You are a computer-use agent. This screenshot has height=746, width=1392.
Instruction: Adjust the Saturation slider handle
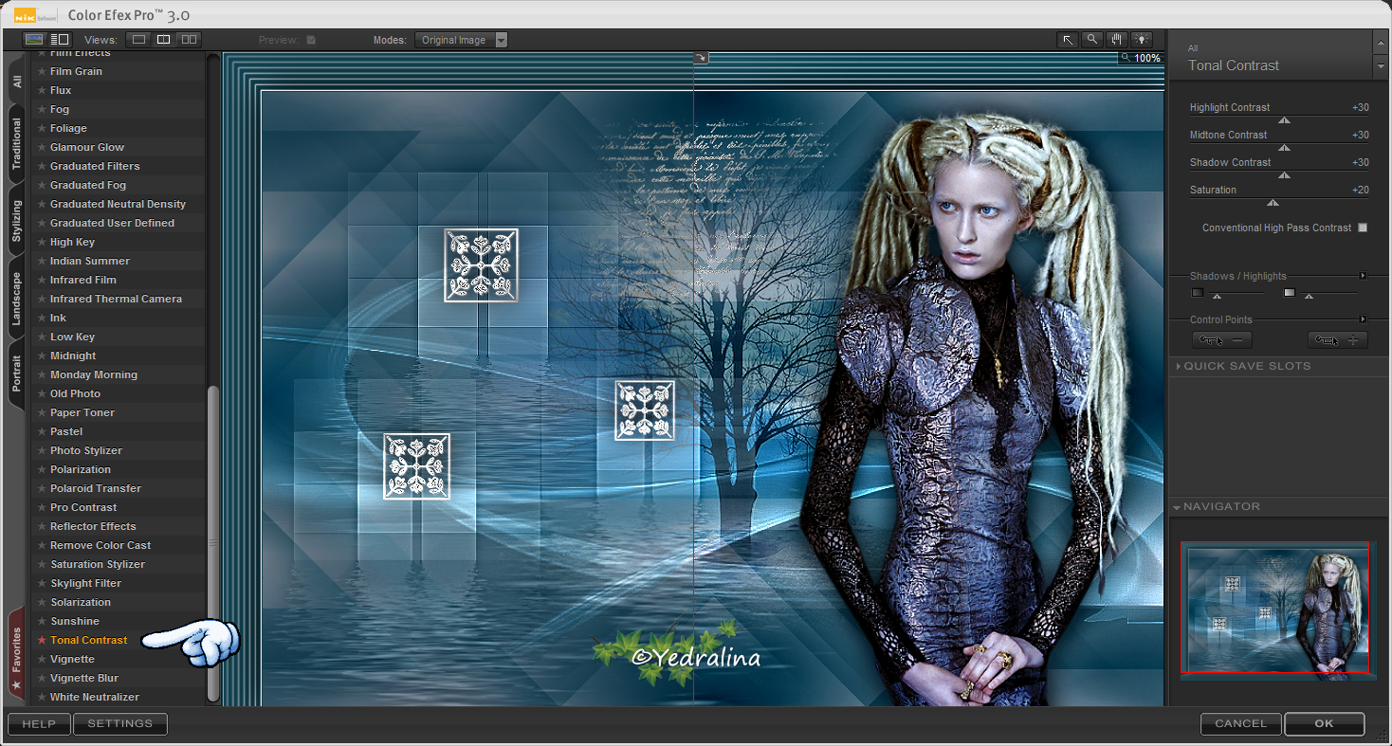click(x=1273, y=202)
